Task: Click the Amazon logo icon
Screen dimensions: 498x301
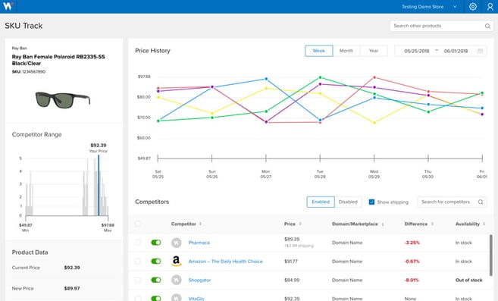Action: pyautogui.click(x=177, y=262)
